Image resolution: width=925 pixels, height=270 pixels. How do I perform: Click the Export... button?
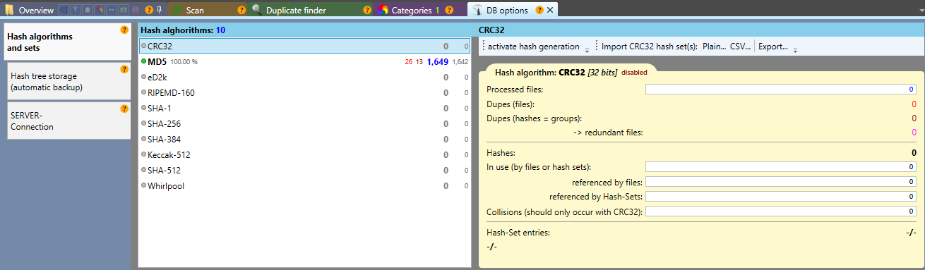coord(773,46)
